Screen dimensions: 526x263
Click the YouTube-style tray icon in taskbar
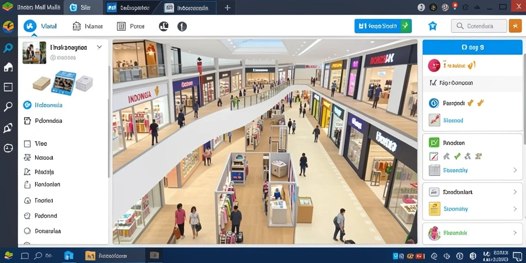[420, 256]
